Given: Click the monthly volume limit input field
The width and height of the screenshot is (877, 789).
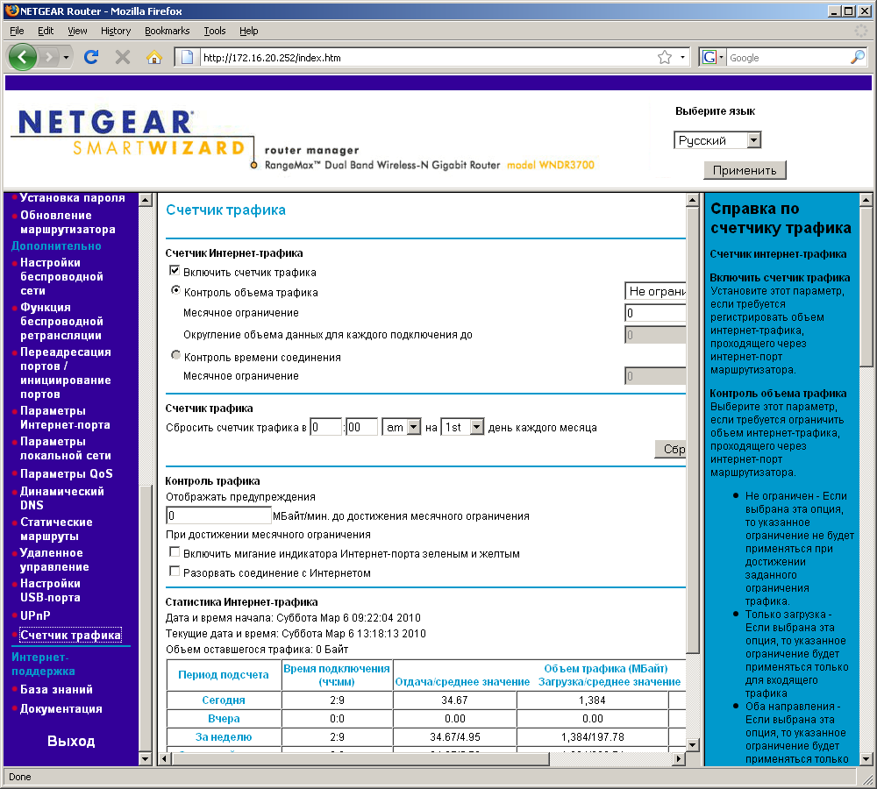Looking at the screenshot, I should [655, 313].
